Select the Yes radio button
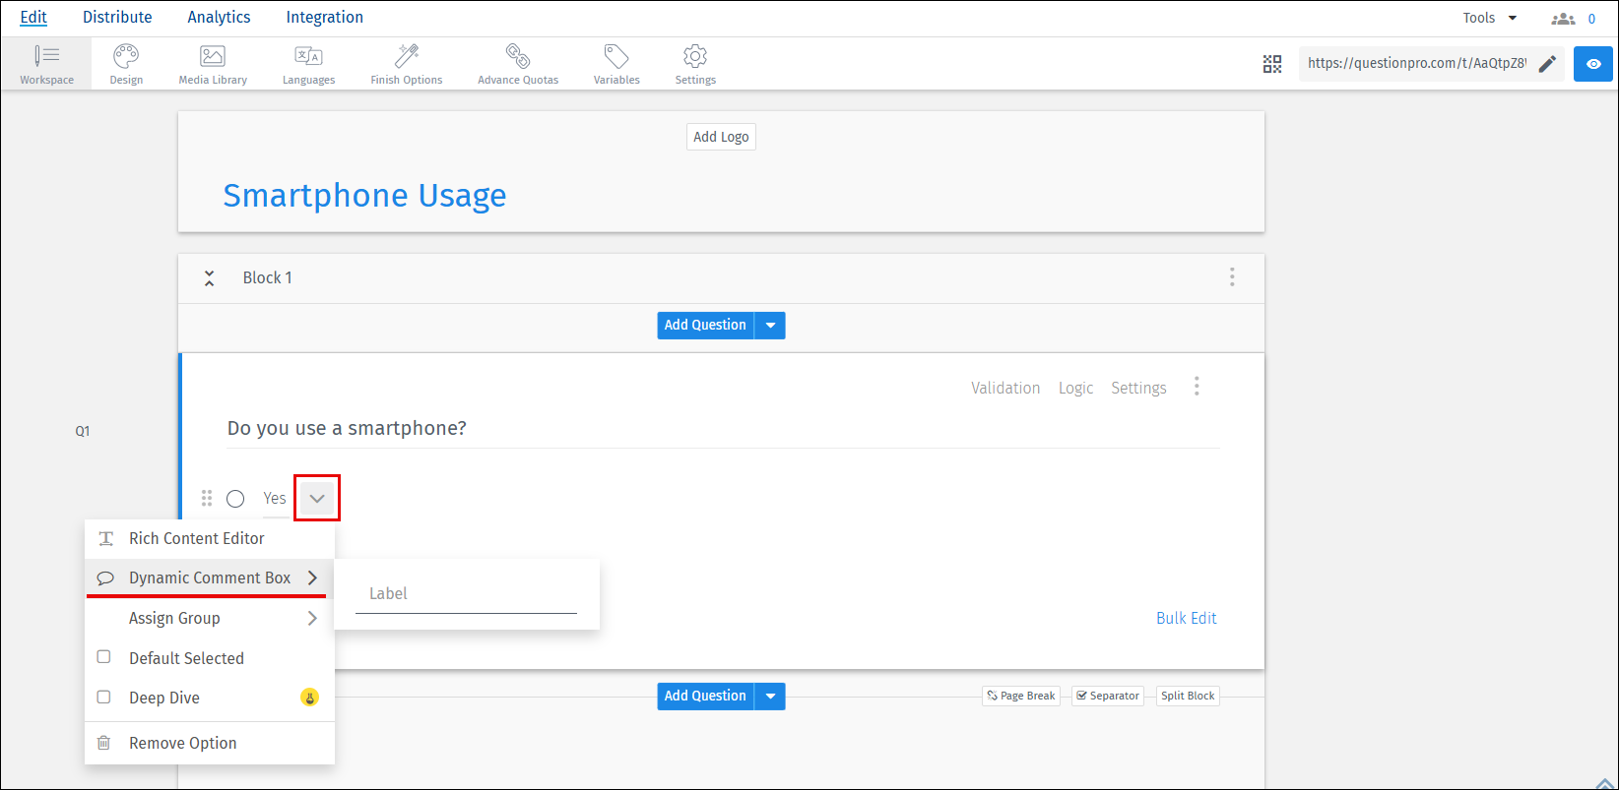This screenshot has width=1619, height=790. click(235, 499)
